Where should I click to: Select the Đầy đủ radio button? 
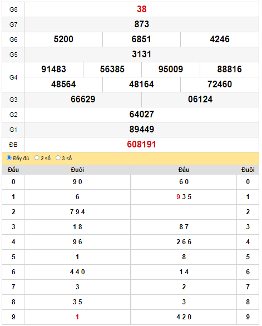(x=9, y=158)
